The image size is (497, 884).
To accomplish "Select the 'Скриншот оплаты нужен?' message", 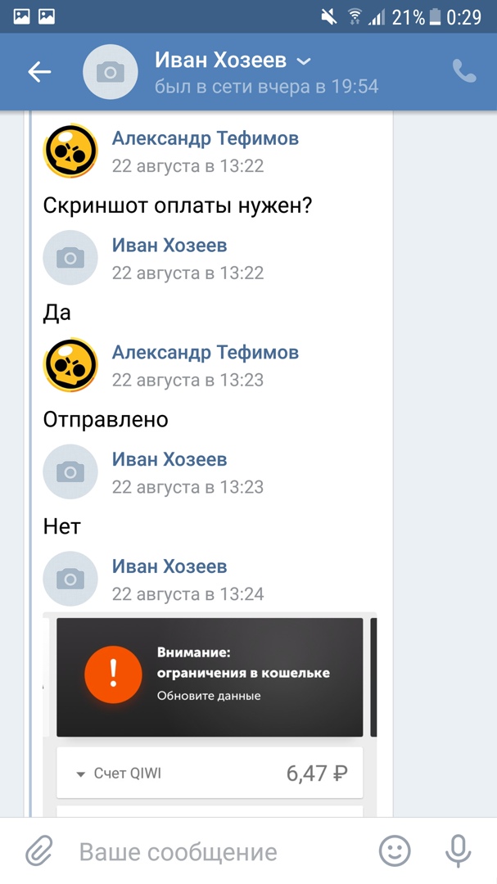I will click(178, 206).
